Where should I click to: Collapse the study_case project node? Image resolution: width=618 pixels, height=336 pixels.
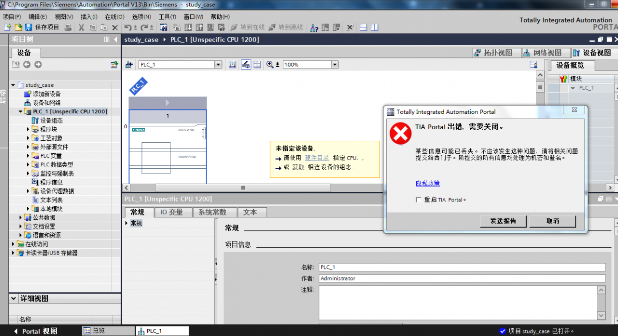(x=13, y=85)
